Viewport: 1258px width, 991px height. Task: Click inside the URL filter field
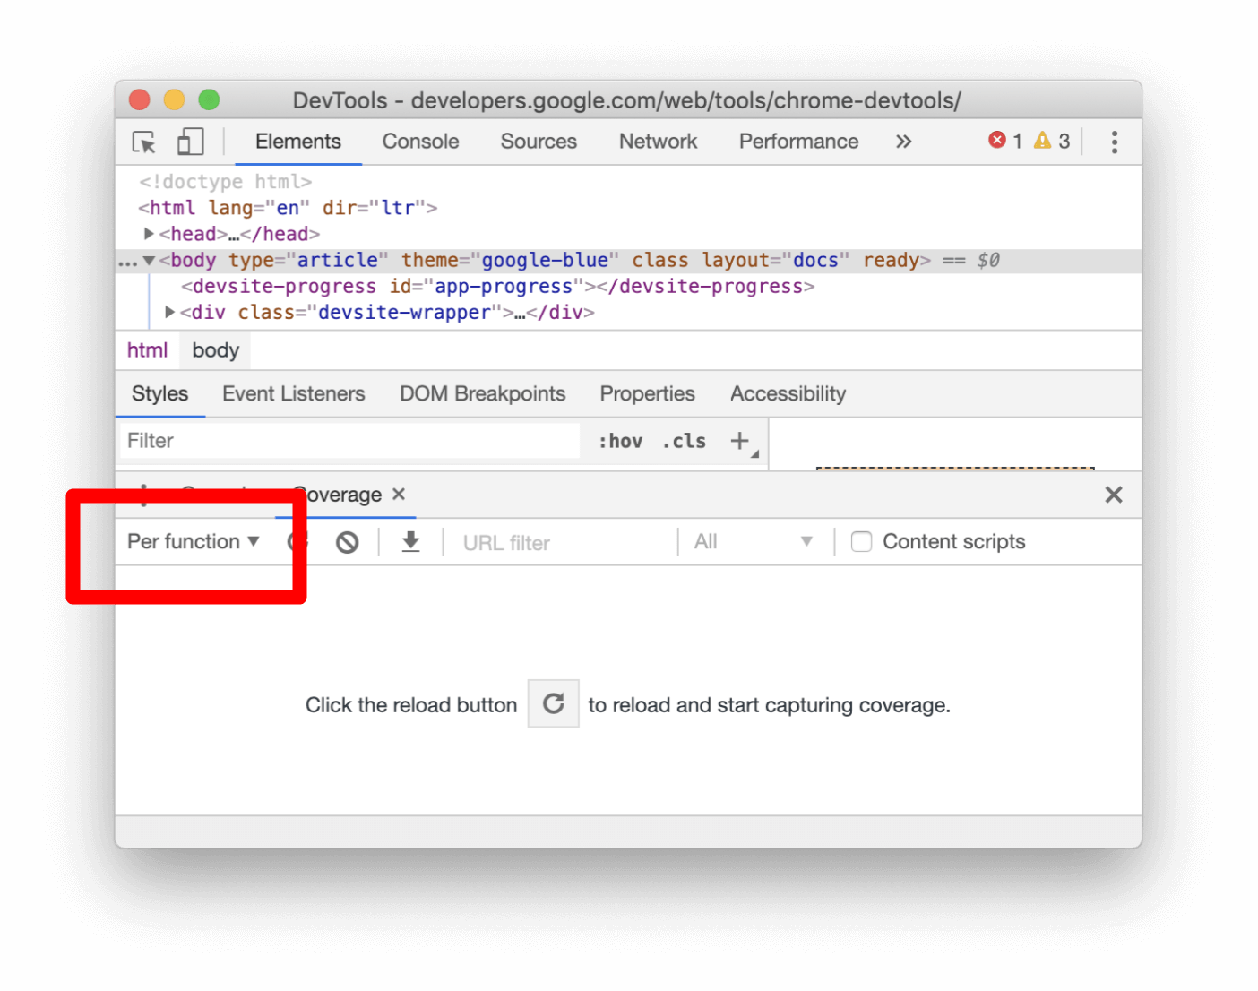pos(556,541)
